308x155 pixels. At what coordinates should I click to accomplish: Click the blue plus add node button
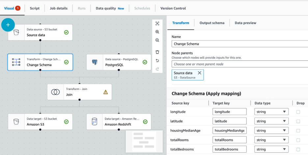8,25
